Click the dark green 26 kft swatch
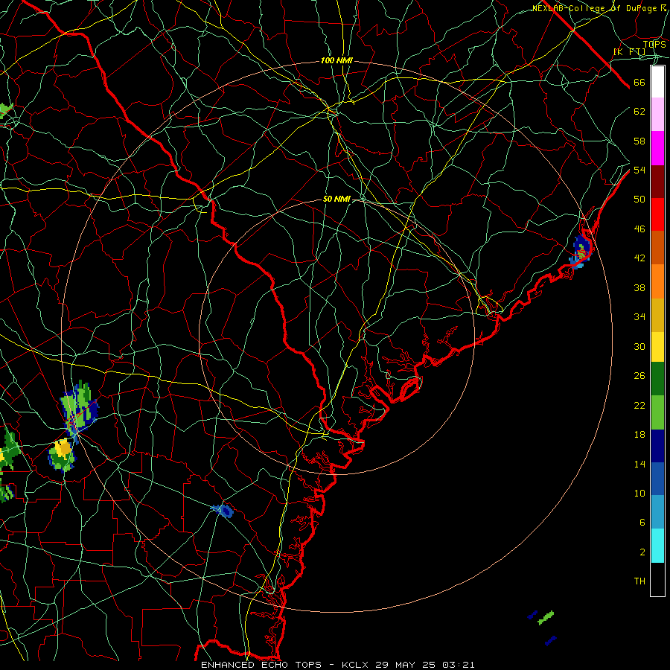The height and width of the screenshot is (670, 670). coord(657,379)
